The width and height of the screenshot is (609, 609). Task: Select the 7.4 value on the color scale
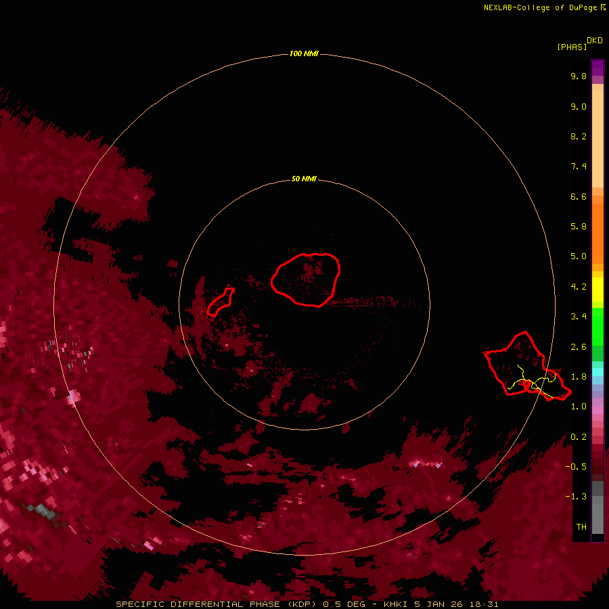tap(579, 166)
